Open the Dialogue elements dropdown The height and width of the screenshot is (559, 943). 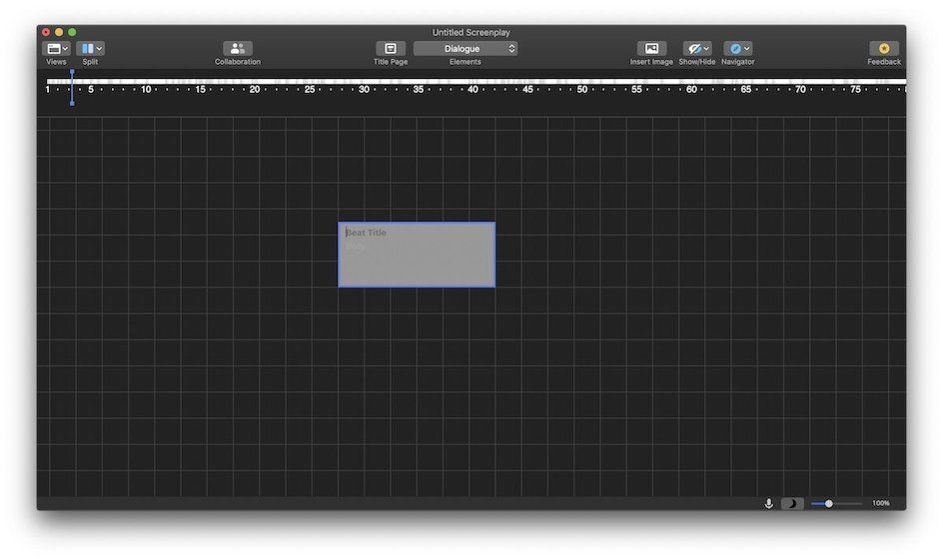click(466, 48)
